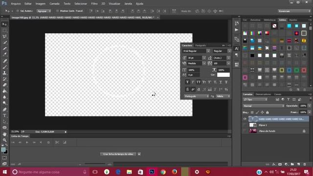This screenshot has height=176, width=313.
Task: Toggle All Caps in Character panel
Action: pyautogui.click(x=199, y=82)
